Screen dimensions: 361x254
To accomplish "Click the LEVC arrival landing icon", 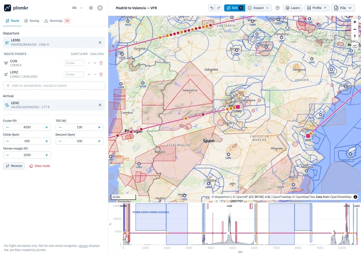I will coord(7,105).
